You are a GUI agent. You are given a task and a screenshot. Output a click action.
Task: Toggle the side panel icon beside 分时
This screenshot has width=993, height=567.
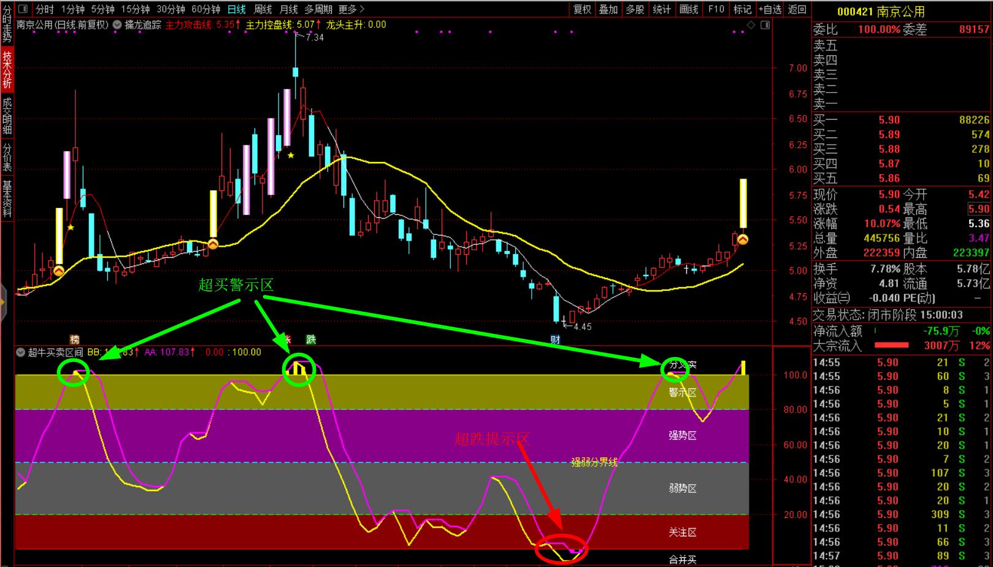click(x=23, y=9)
